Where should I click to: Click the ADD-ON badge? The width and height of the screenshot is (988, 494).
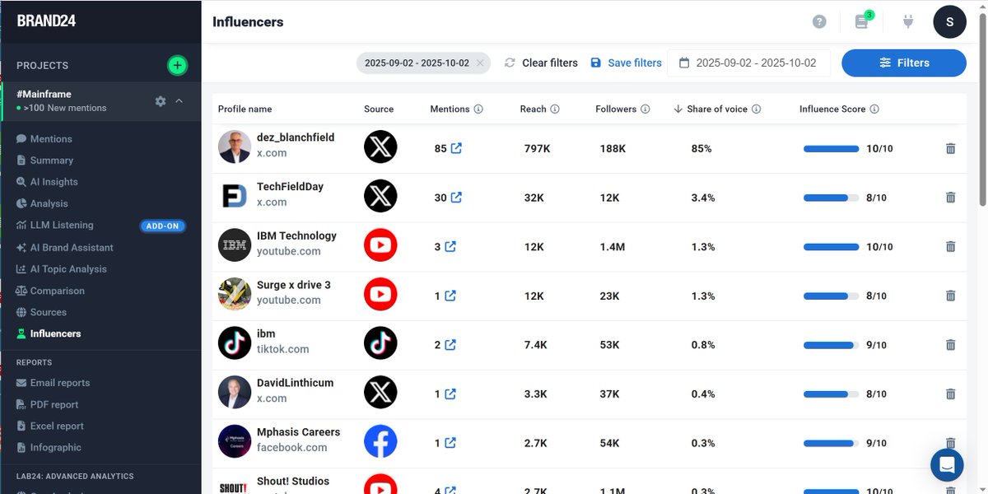(163, 226)
